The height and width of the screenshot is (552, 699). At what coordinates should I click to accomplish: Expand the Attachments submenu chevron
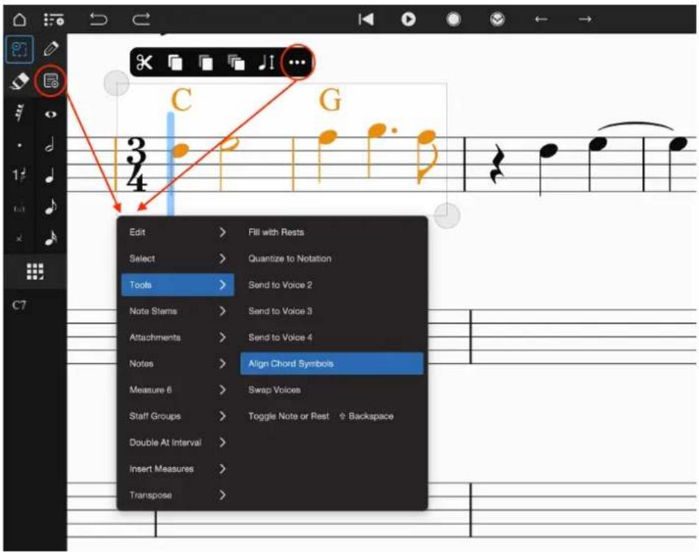tap(223, 337)
